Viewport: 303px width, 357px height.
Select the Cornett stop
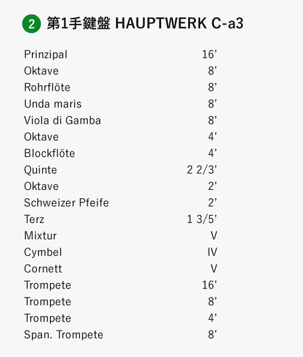pyautogui.click(x=120, y=269)
